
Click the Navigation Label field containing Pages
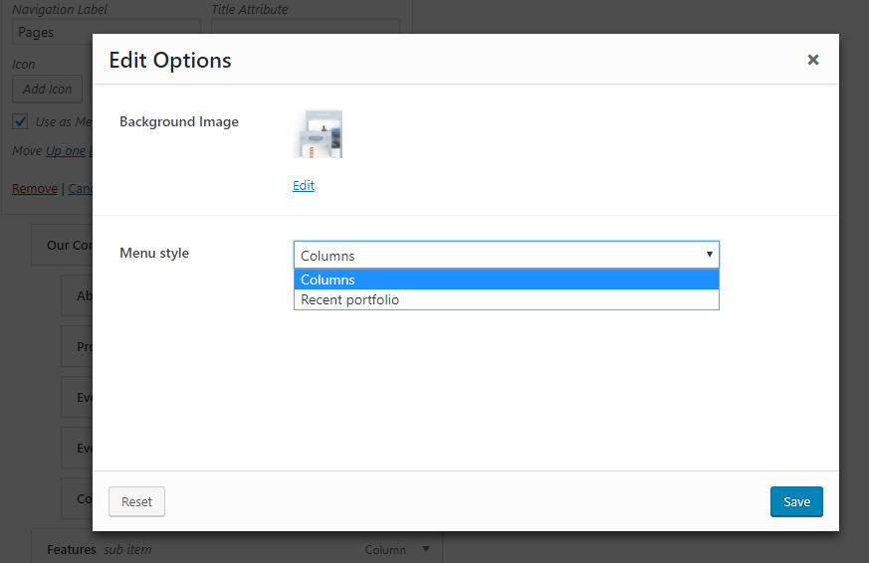(52, 33)
